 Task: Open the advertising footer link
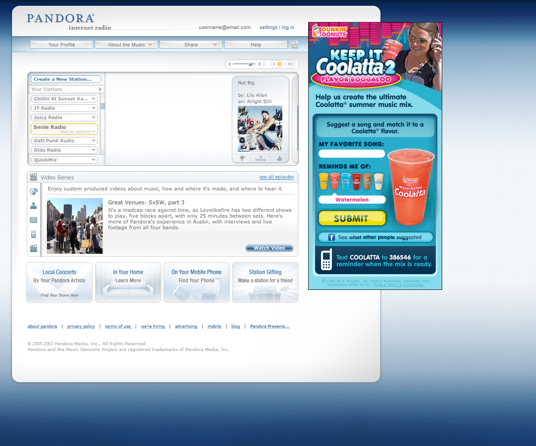click(x=186, y=326)
